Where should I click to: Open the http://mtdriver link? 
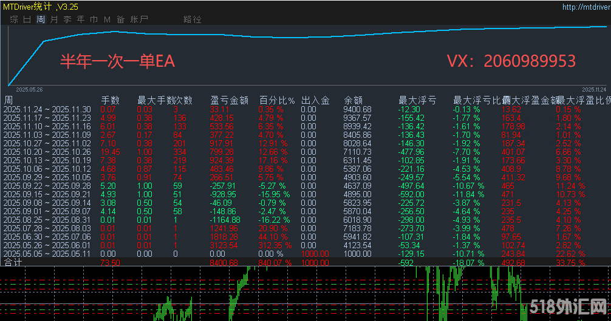(x=585, y=7)
